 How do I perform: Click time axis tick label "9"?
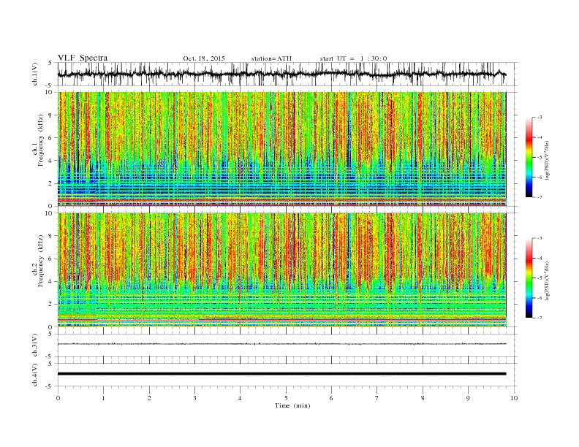pyautogui.click(x=468, y=398)
